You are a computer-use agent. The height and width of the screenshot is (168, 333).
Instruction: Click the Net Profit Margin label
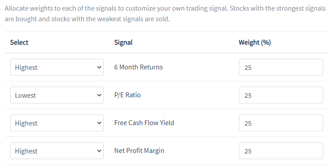pyautogui.click(x=139, y=151)
